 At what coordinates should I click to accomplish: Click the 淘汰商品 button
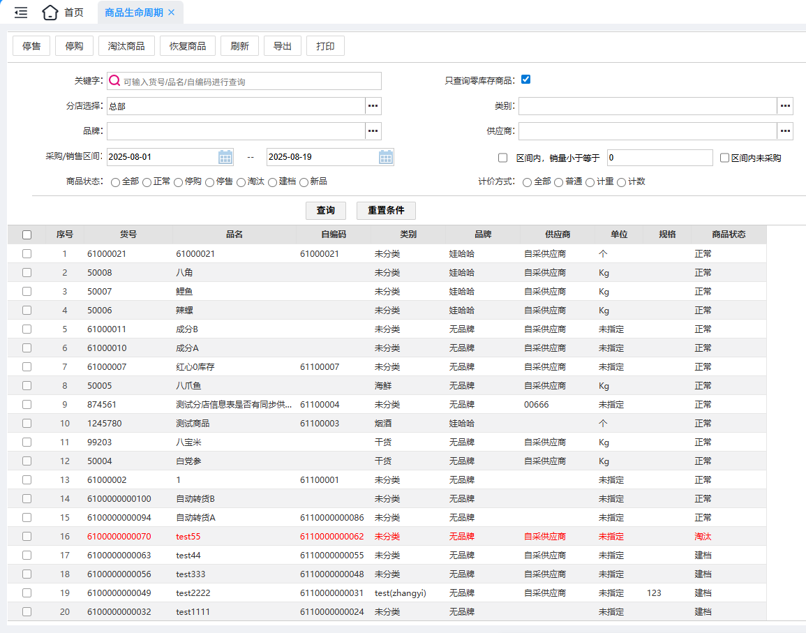click(126, 46)
